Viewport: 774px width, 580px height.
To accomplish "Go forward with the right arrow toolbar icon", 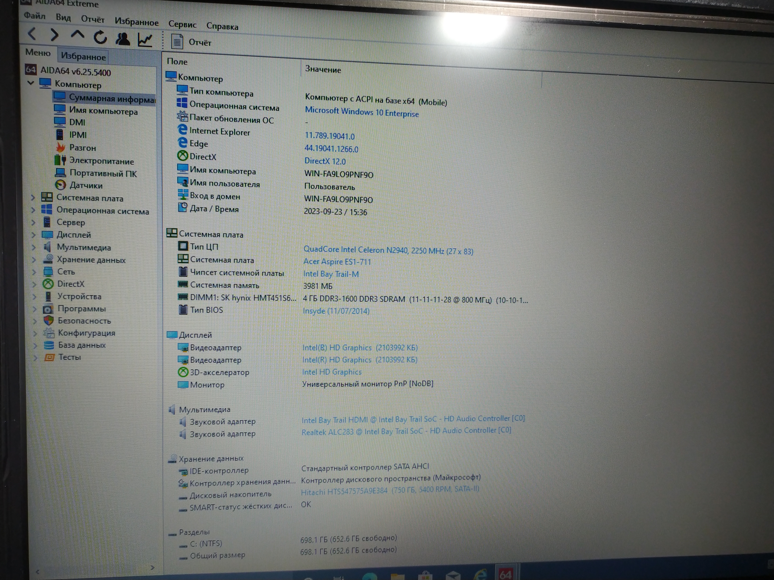I will (x=54, y=35).
